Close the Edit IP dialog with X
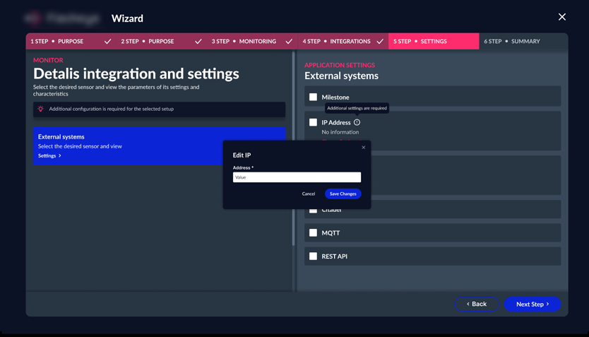589x337 pixels. [364, 148]
